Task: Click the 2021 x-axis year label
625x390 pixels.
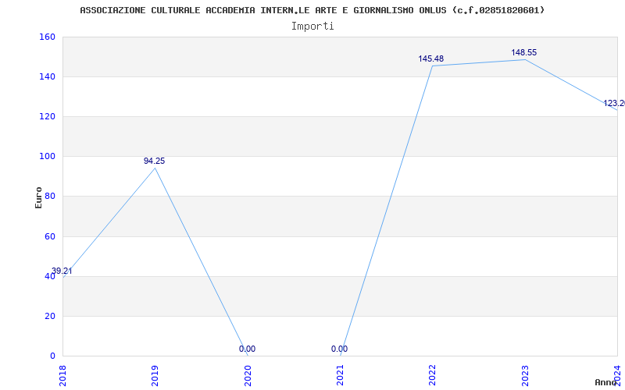Action: (340, 376)
